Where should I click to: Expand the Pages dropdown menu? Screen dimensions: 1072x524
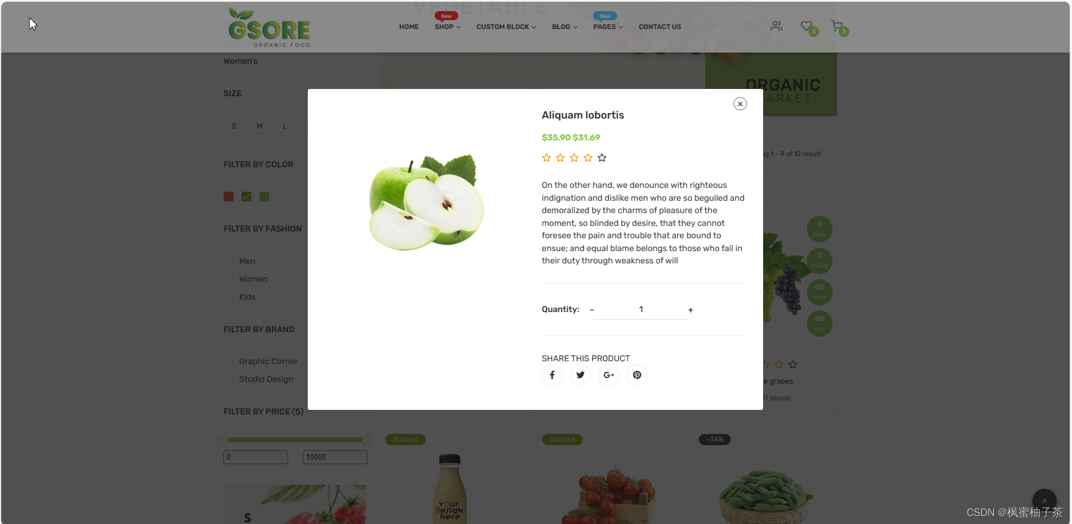point(608,27)
